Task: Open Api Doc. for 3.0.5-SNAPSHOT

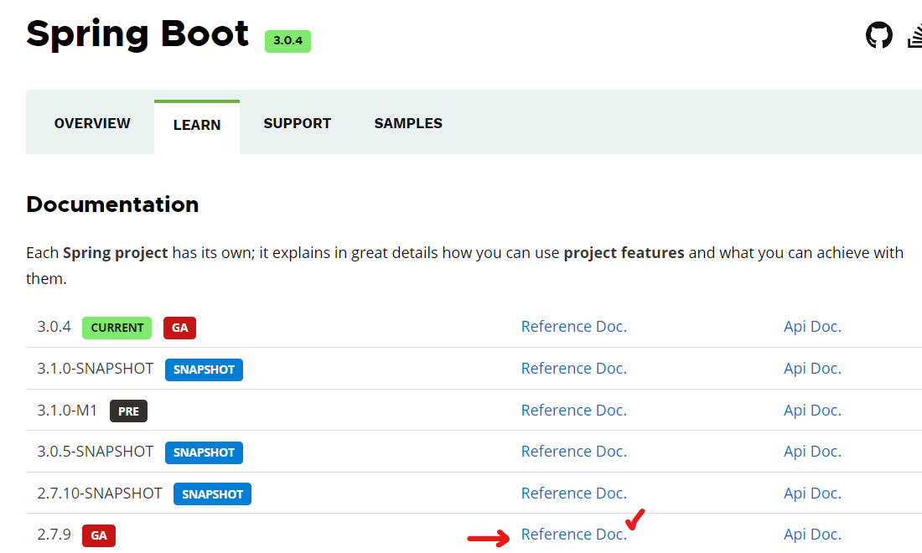Action: [813, 452]
